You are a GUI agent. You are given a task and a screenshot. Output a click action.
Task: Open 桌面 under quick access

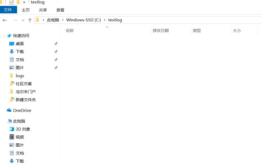[x=20, y=44]
